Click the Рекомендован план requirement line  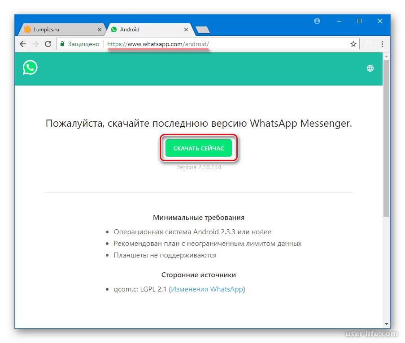[208, 244]
